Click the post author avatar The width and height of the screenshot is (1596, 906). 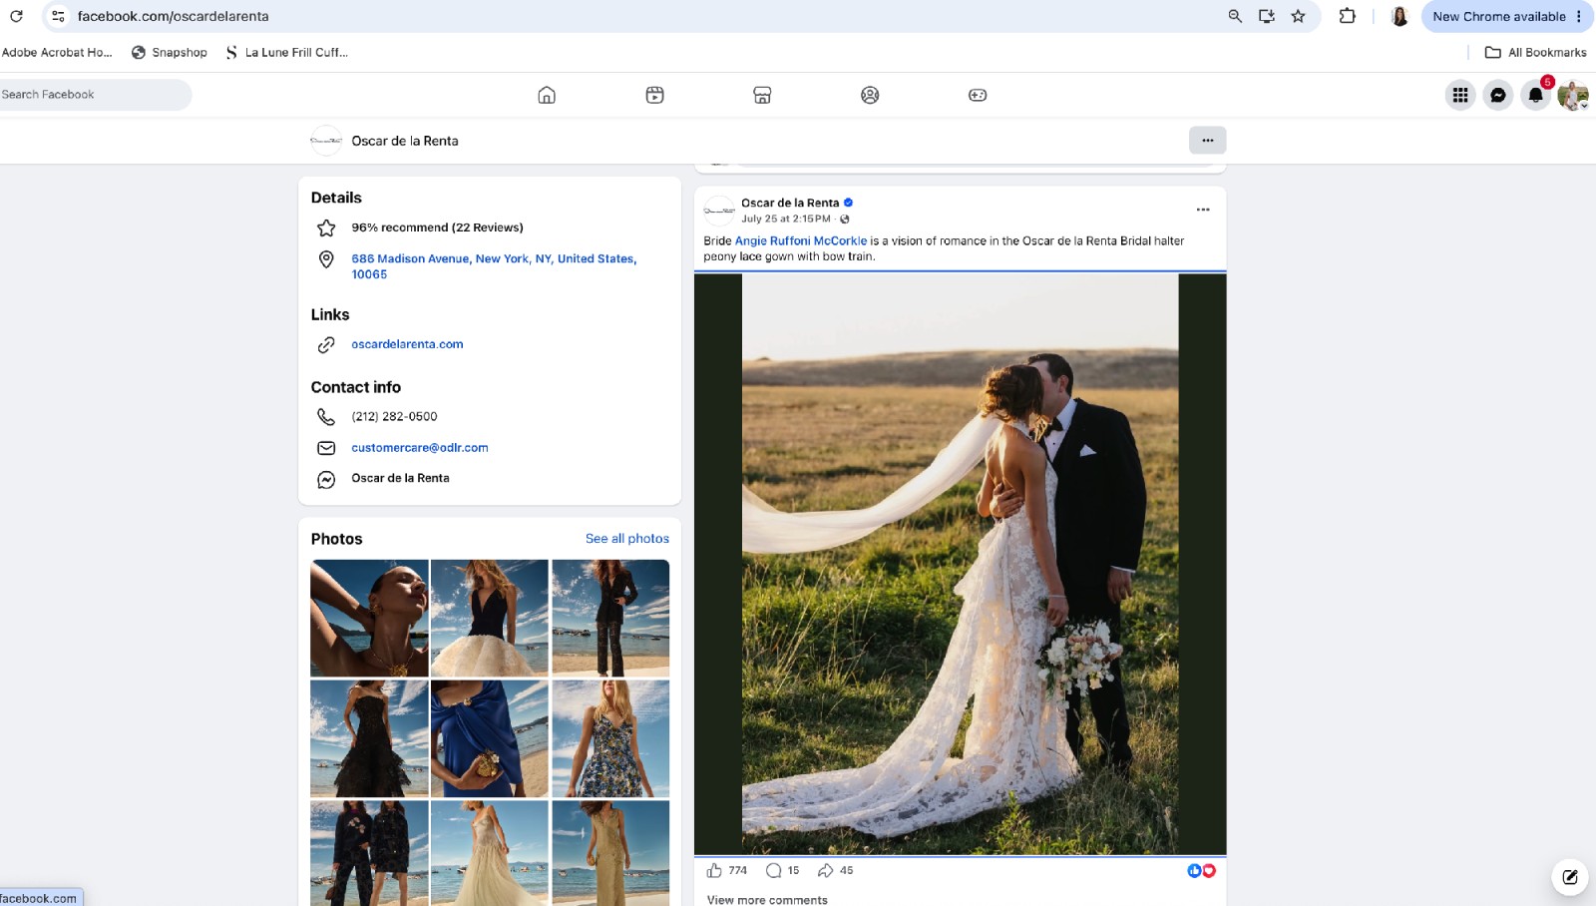[x=719, y=211]
